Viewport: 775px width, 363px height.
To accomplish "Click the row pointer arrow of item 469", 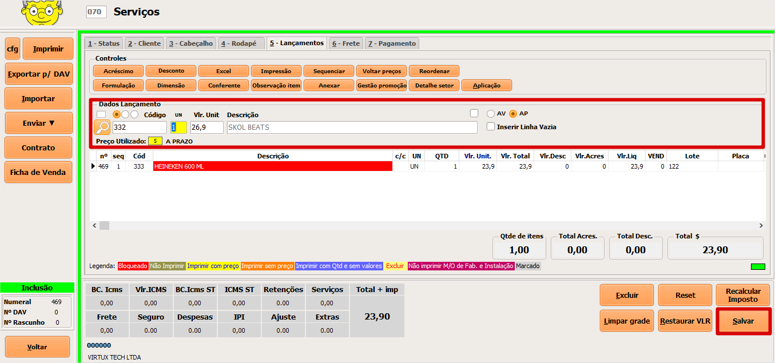I will click(x=94, y=166).
